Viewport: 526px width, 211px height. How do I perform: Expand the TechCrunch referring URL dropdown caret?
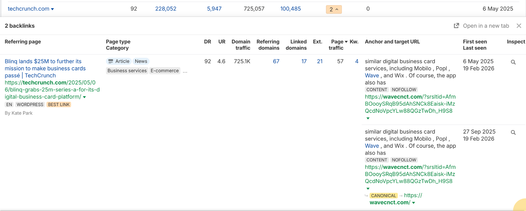pyautogui.click(x=84, y=97)
